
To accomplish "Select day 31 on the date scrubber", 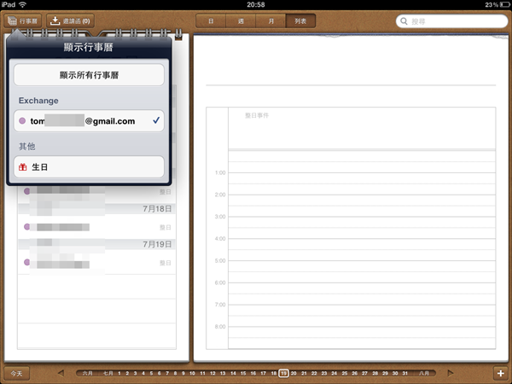I will [x=404, y=373].
